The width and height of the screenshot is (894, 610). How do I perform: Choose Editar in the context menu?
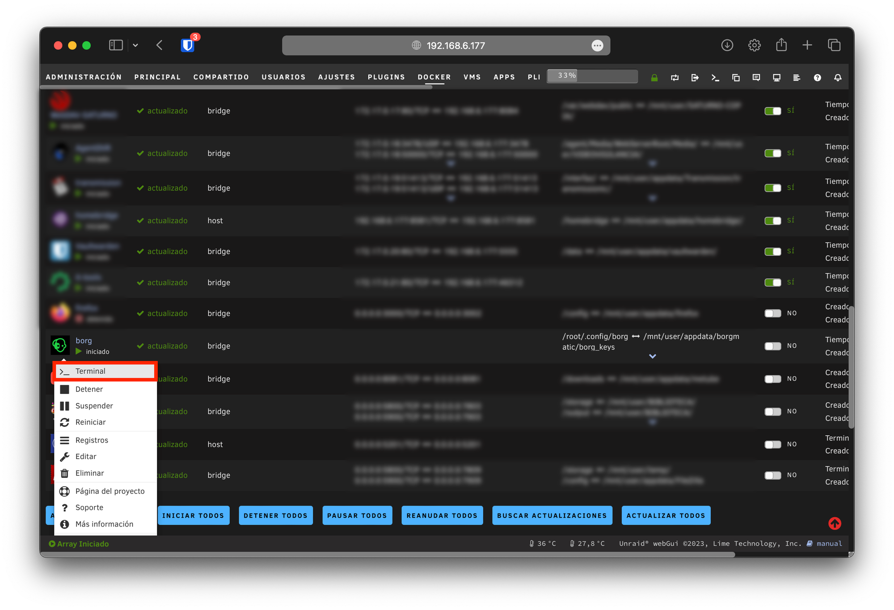click(x=105, y=456)
